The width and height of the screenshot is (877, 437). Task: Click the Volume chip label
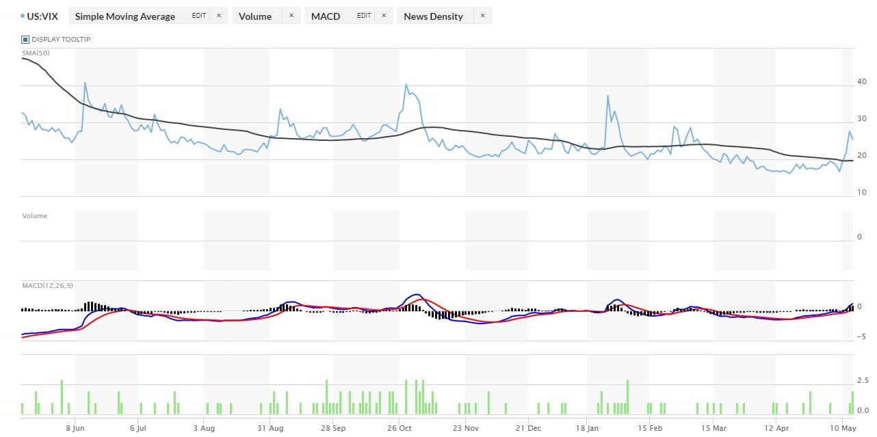tap(255, 16)
